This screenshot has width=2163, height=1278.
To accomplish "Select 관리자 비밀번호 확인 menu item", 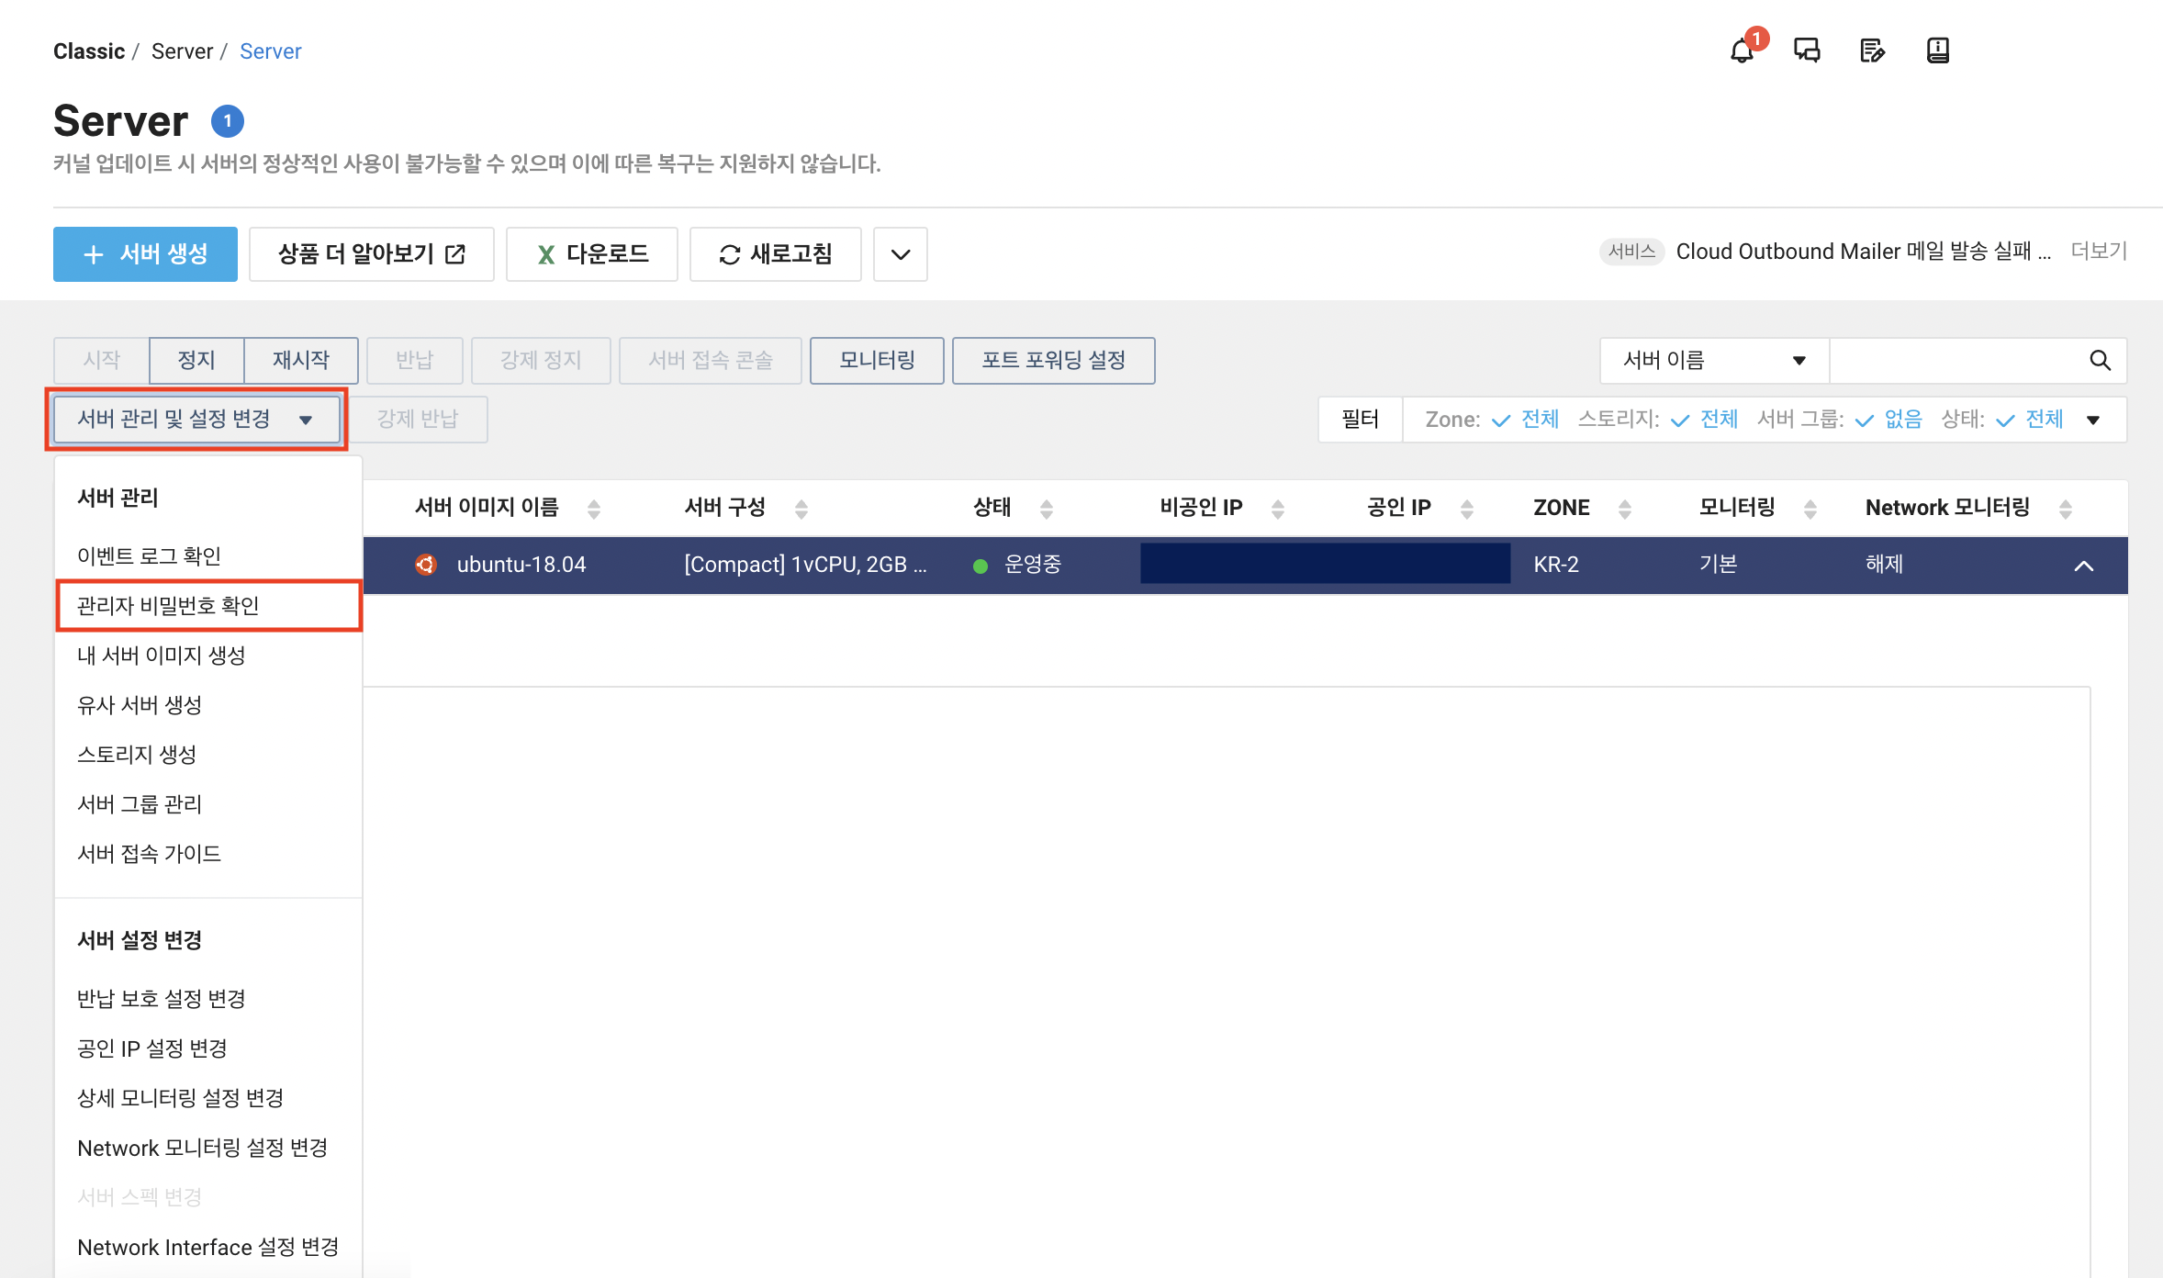I will click(168, 606).
